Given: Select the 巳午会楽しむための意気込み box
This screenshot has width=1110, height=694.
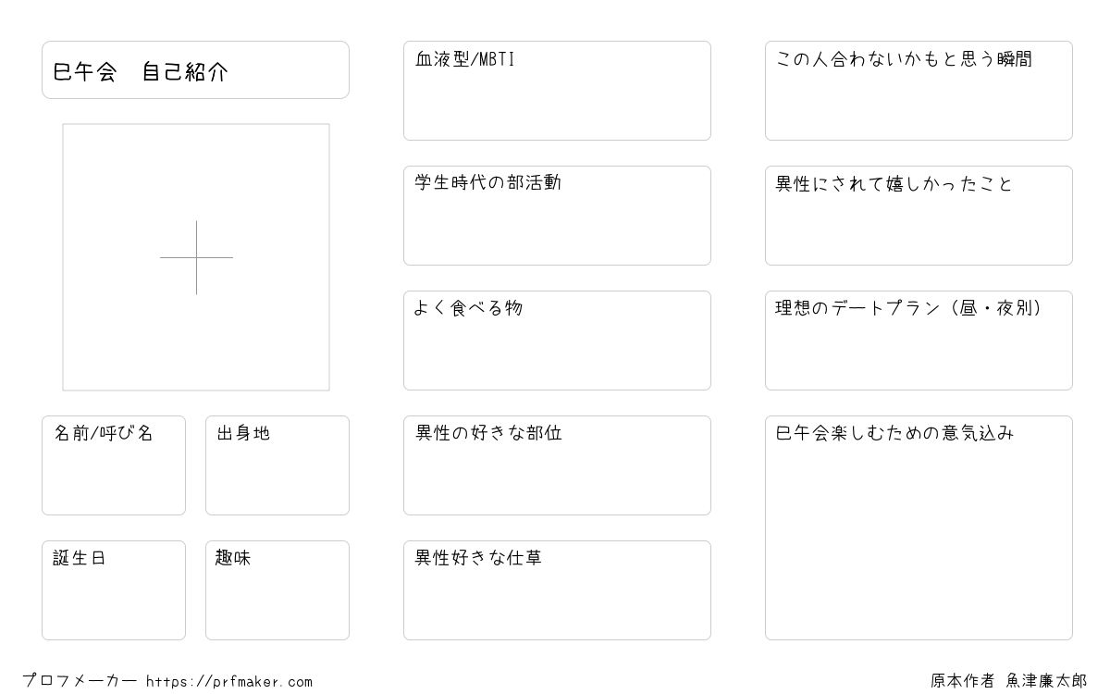Looking at the screenshot, I should 919,527.
